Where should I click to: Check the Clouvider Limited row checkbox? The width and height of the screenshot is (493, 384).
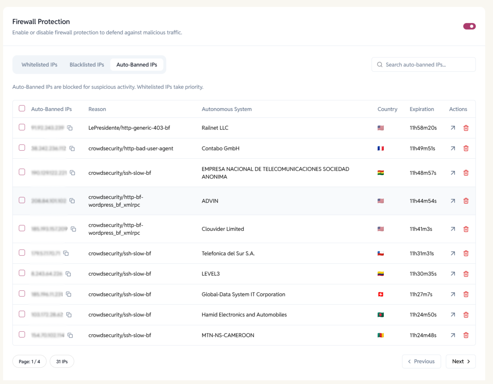click(22, 228)
